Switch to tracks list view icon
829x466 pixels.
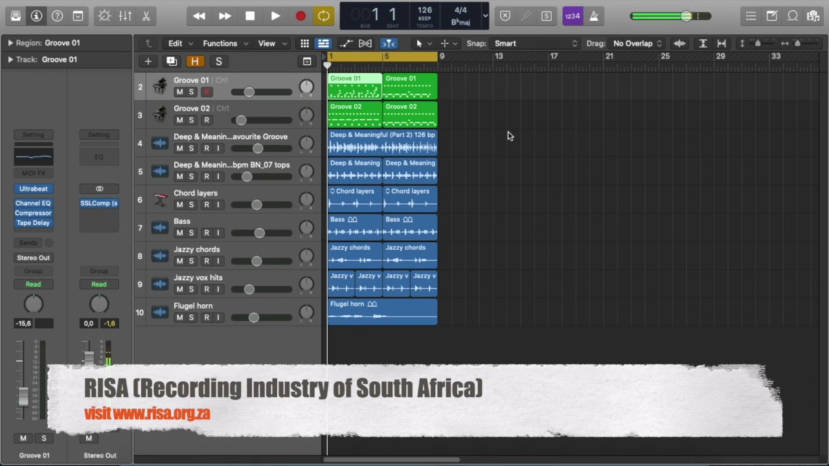tap(323, 43)
